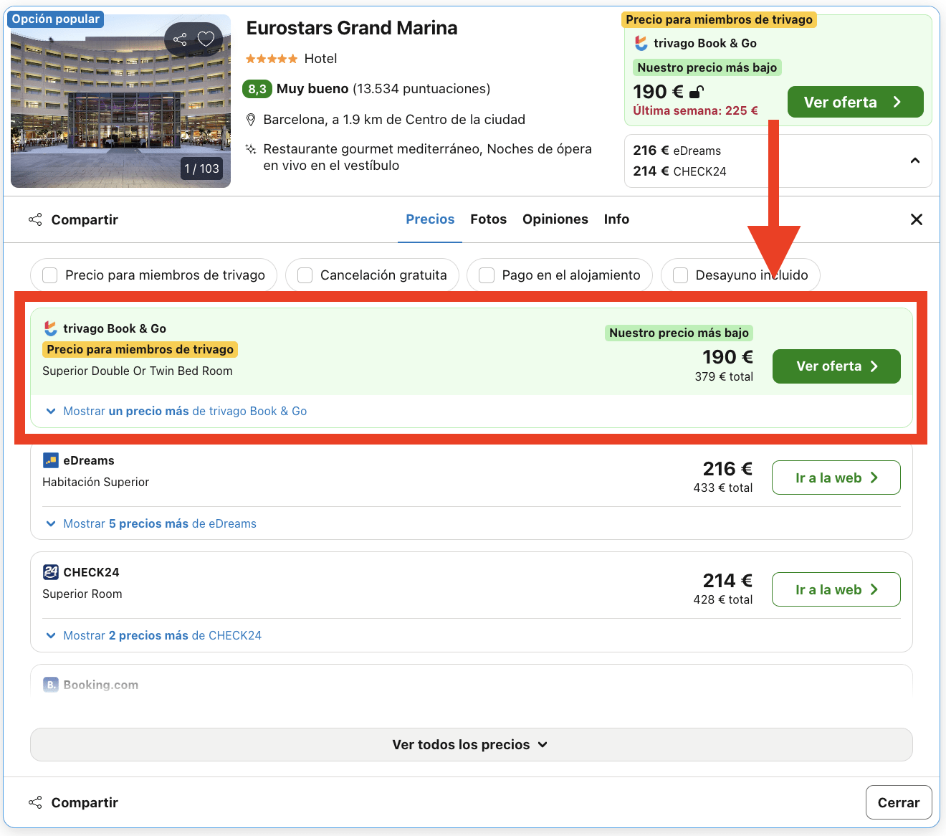Click the eDreams logo icon
This screenshot has height=836, width=946.
pyautogui.click(x=51, y=460)
